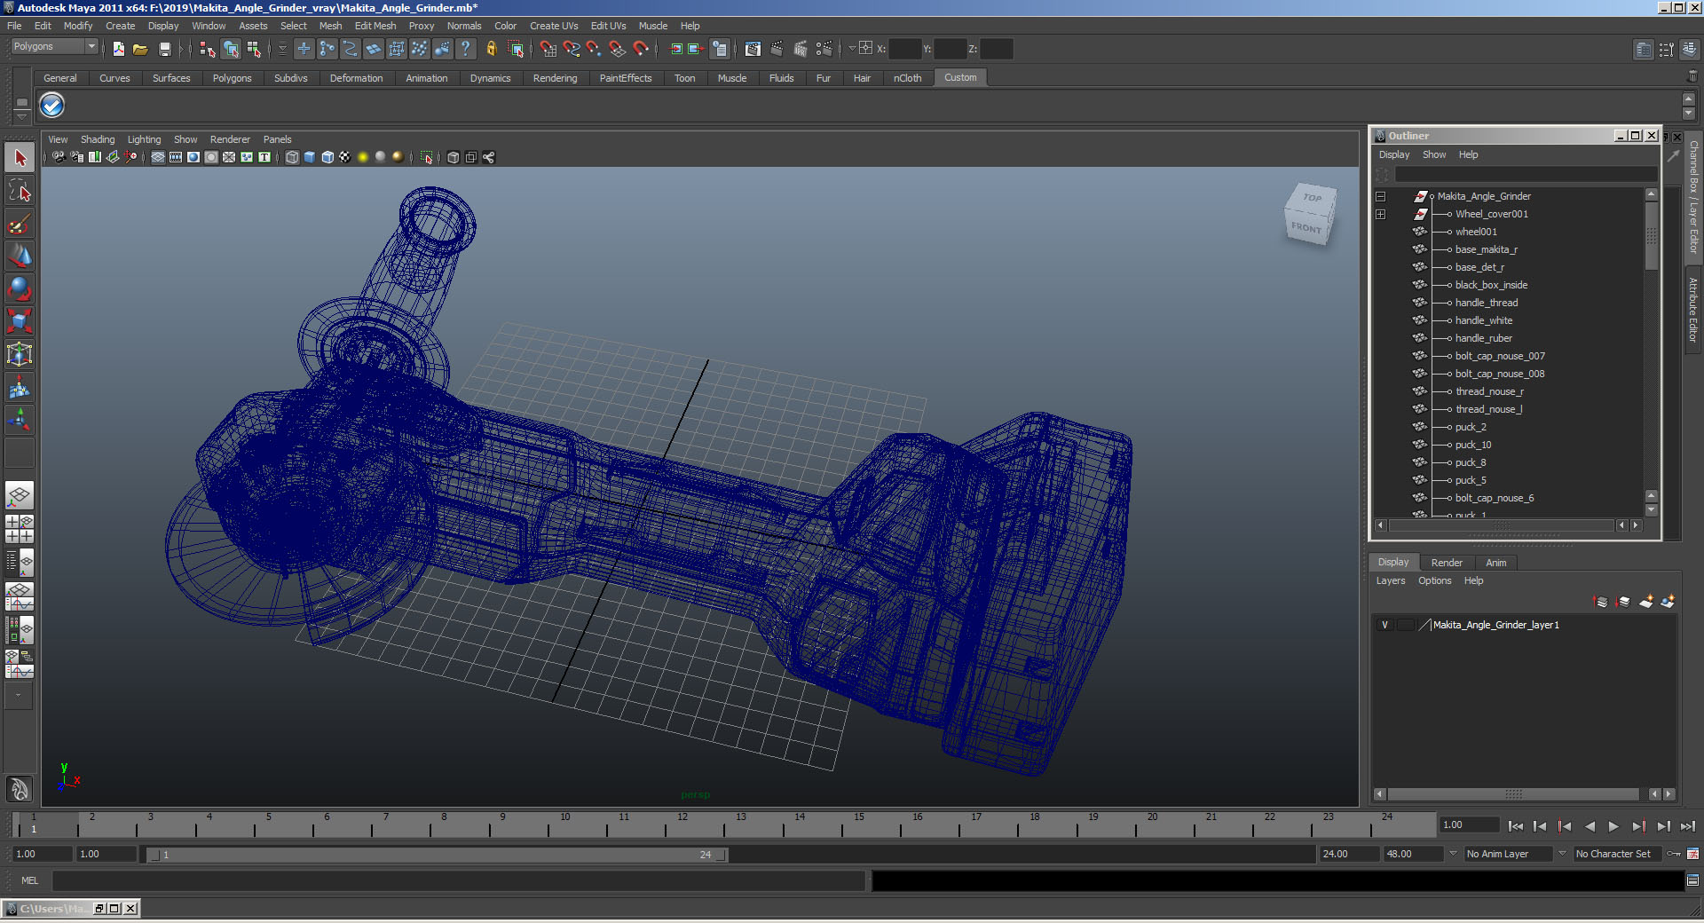Activate the Rotate tool sphere icon

coord(20,289)
